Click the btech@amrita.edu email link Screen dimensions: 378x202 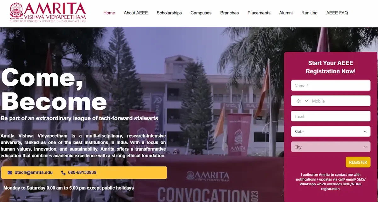34,173
